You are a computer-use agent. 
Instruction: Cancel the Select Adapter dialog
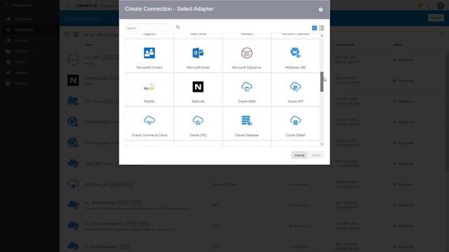(300, 155)
